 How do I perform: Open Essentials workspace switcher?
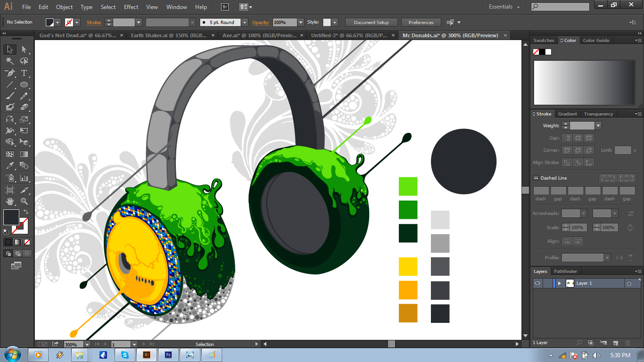point(504,7)
